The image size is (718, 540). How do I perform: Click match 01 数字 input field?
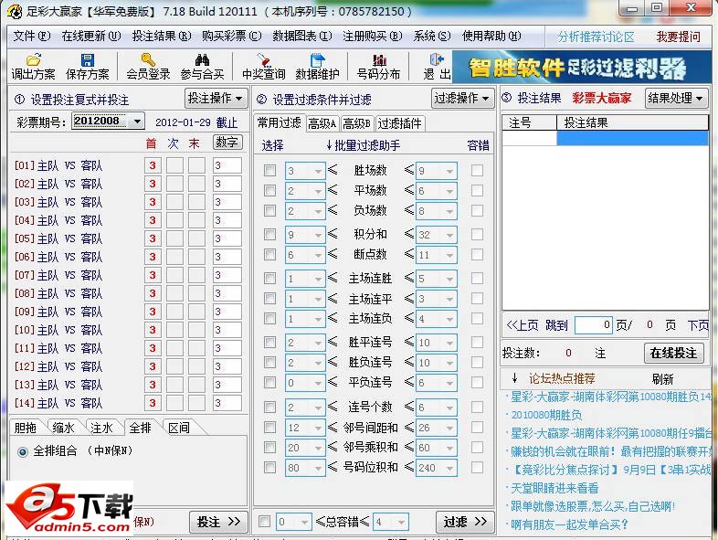click(227, 165)
